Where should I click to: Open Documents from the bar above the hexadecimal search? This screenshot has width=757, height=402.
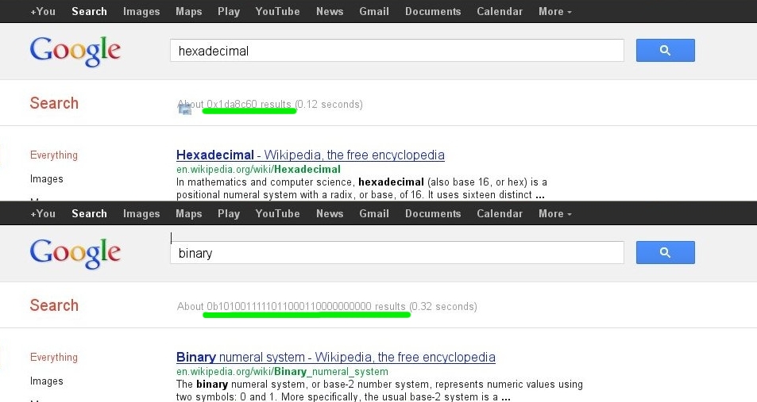[433, 12]
